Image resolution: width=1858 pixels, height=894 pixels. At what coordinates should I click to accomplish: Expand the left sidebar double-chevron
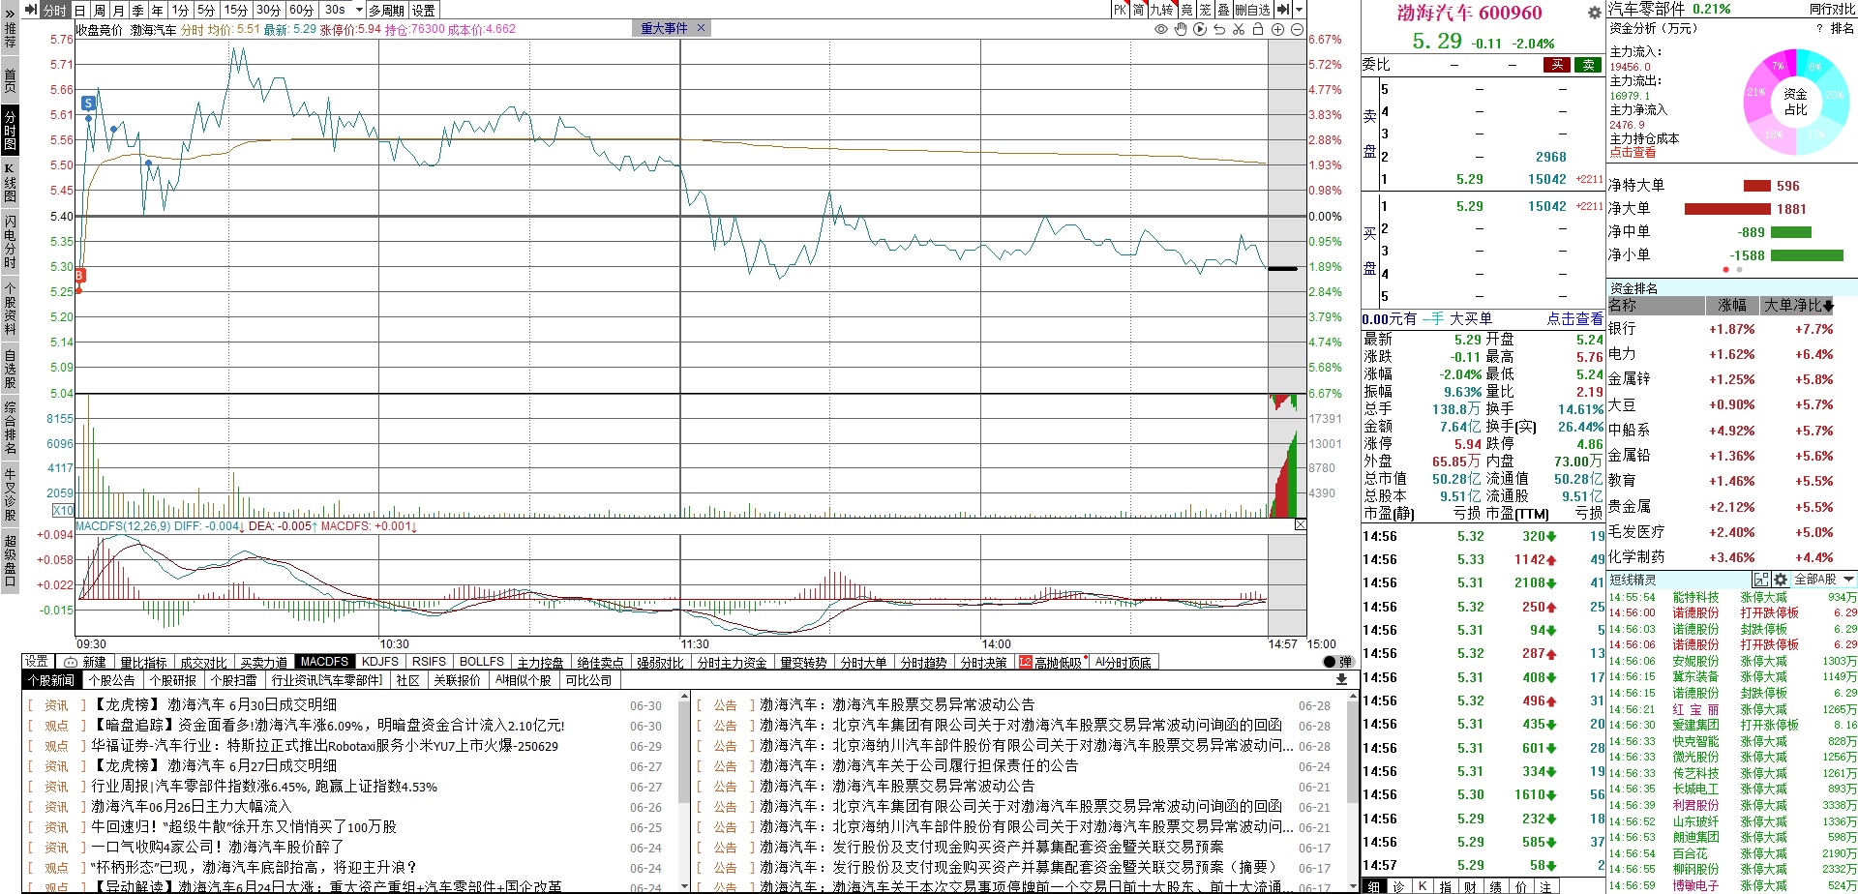[x=10, y=14]
